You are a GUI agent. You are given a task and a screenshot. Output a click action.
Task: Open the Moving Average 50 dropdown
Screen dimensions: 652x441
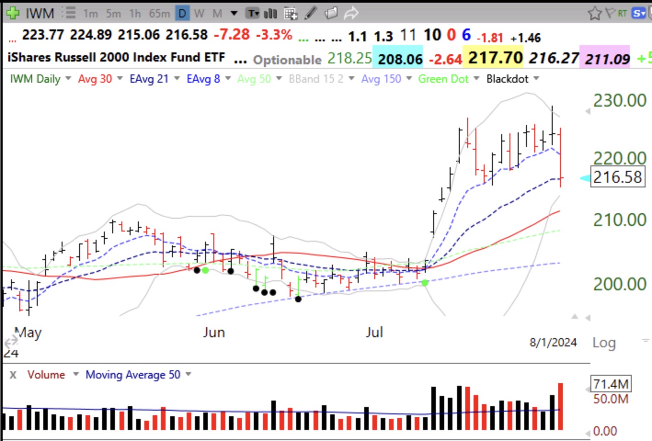coord(188,374)
